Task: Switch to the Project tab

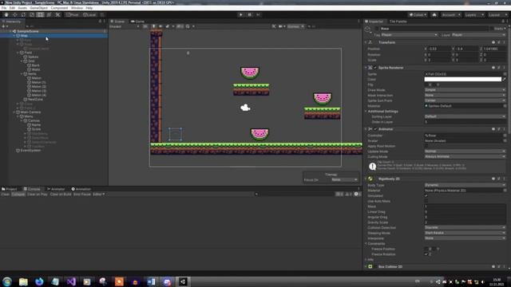Action: (10, 189)
